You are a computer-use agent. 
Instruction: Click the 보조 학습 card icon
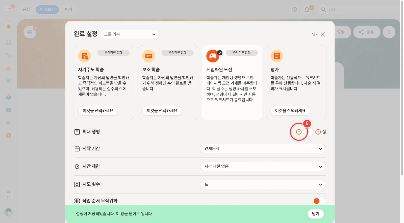[149, 56]
